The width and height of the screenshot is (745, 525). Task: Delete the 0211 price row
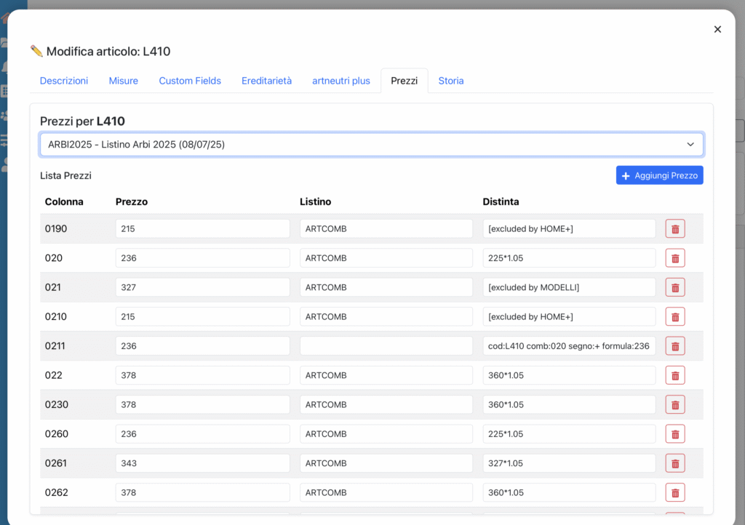click(674, 346)
